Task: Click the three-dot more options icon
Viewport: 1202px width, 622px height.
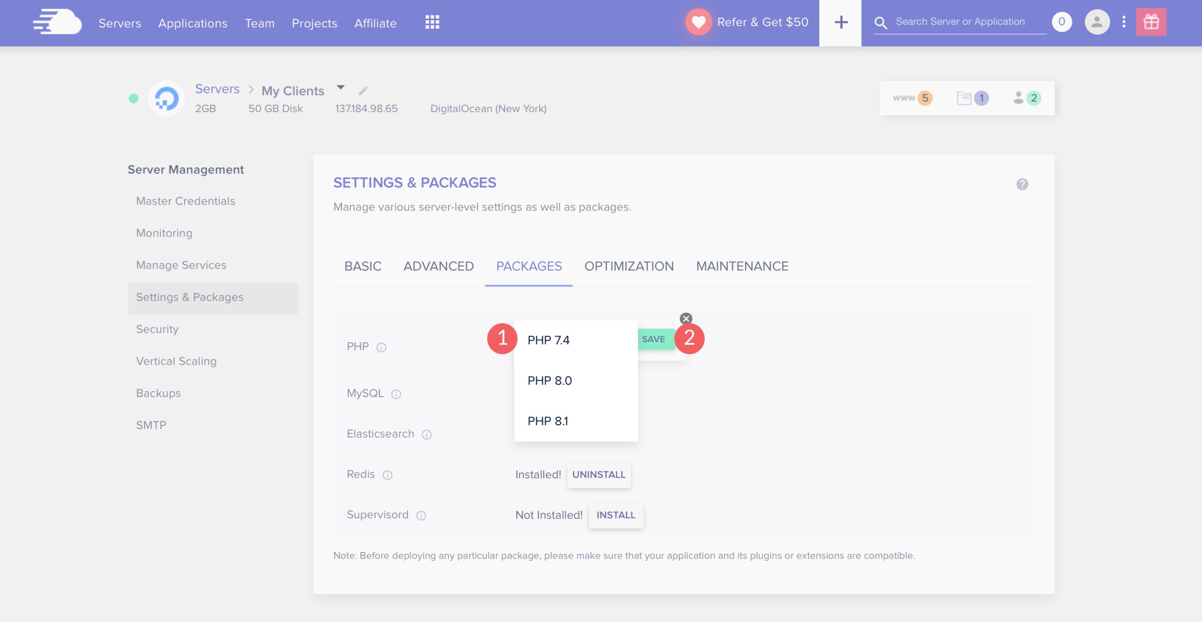Action: click(1124, 22)
